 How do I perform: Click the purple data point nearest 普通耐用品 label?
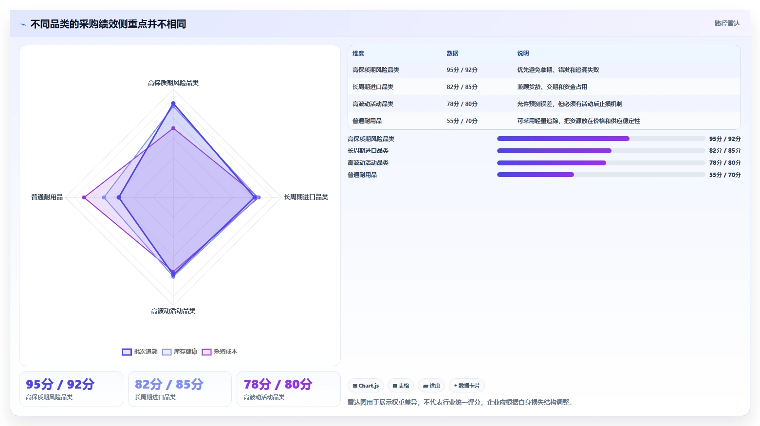pos(84,197)
